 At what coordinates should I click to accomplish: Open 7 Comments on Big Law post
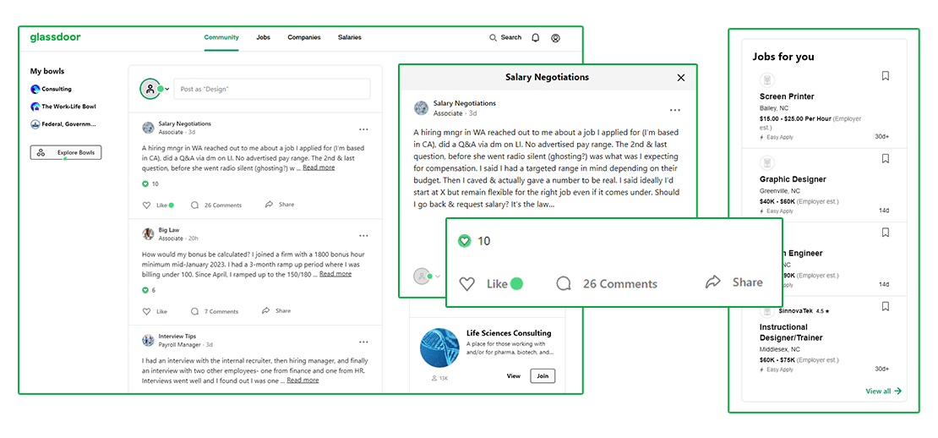[214, 312]
